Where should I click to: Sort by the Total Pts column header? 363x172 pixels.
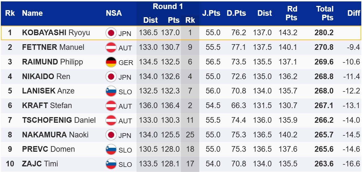point(325,13)
